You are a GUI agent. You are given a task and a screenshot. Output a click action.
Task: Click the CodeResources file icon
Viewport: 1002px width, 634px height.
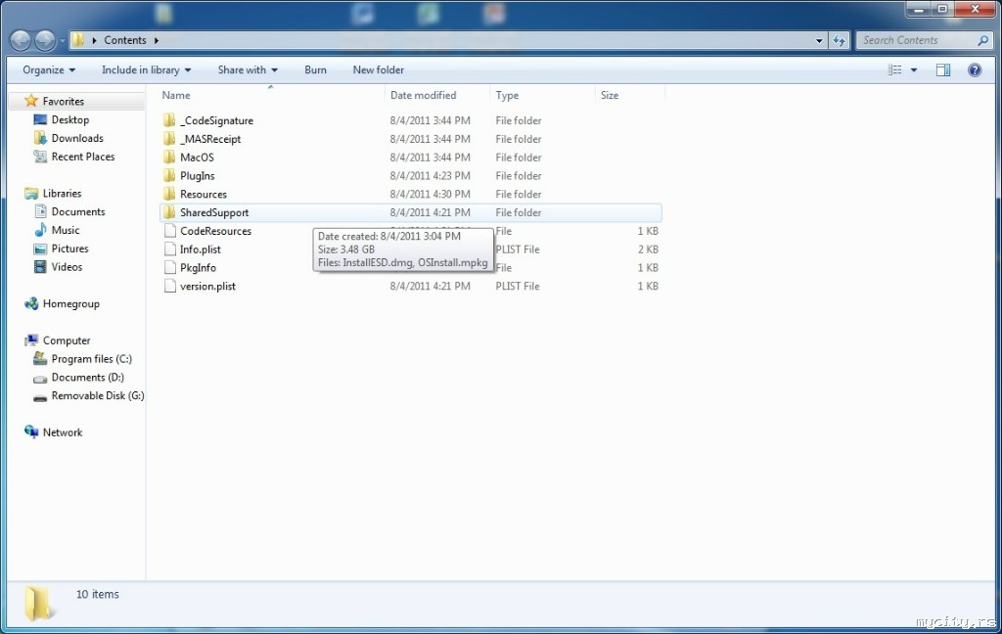coord(170,231)
